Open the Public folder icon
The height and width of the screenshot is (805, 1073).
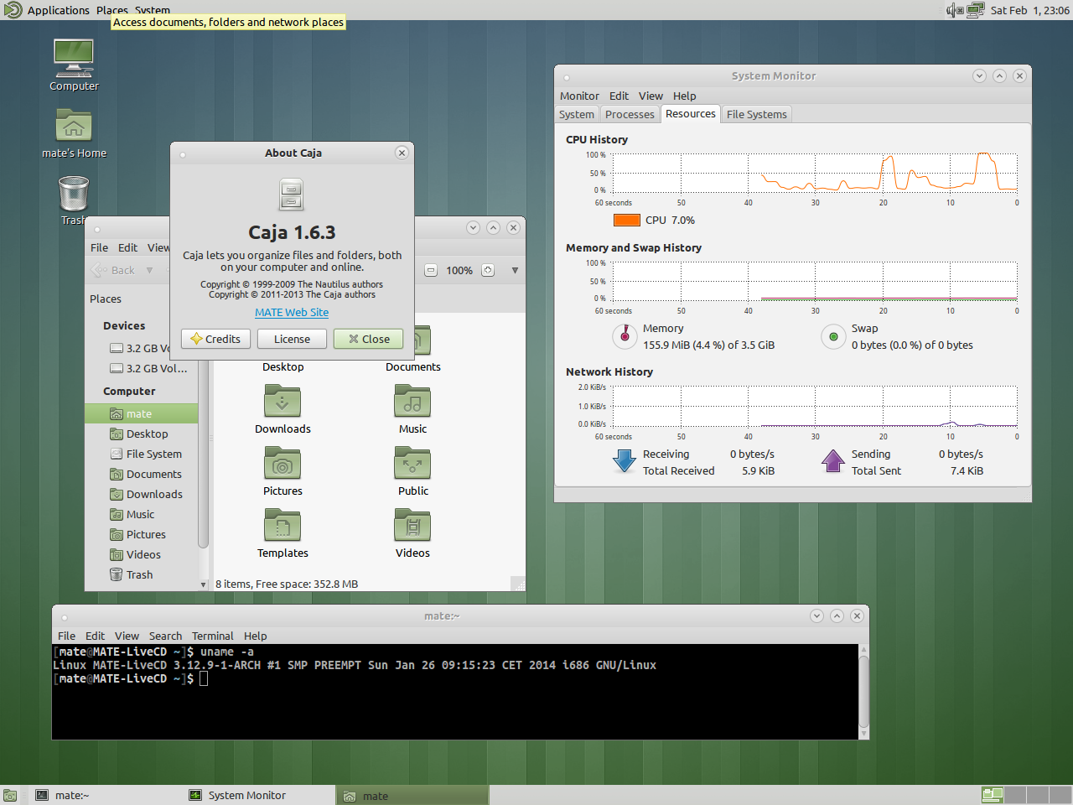412,465
